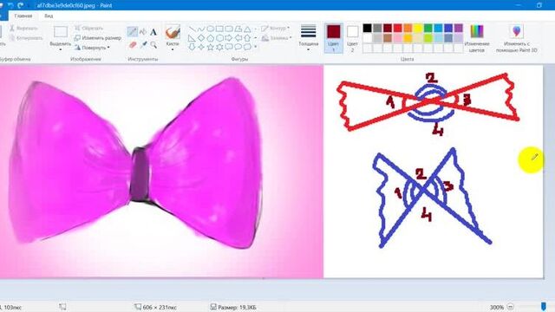Viewport: 555px width, 312px height.
Task: Activate Color 2 selector
Action: 352,38
